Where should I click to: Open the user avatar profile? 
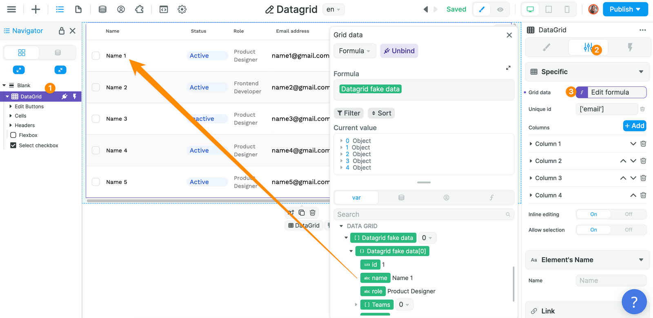pos(593,9)
